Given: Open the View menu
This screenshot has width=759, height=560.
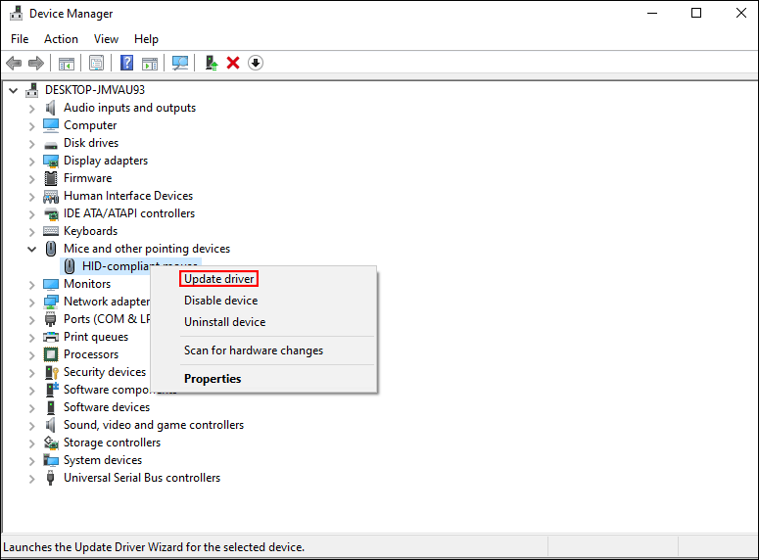Looking at the screenshot, I should (x=106, y=39).
